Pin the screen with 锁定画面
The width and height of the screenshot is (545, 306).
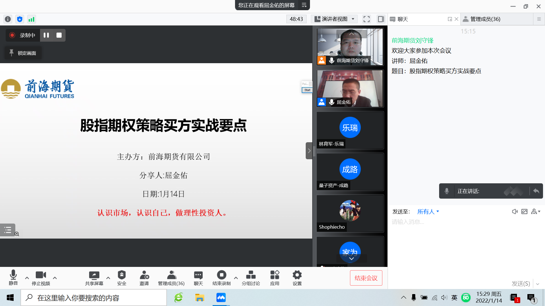tap(23, 53)
